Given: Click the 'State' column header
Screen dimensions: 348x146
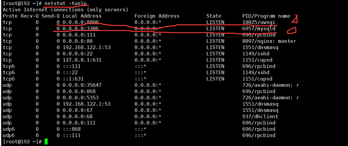Looking at the screenshot, I should pos(214,16).
